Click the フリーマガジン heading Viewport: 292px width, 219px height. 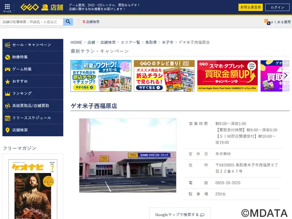20,148
